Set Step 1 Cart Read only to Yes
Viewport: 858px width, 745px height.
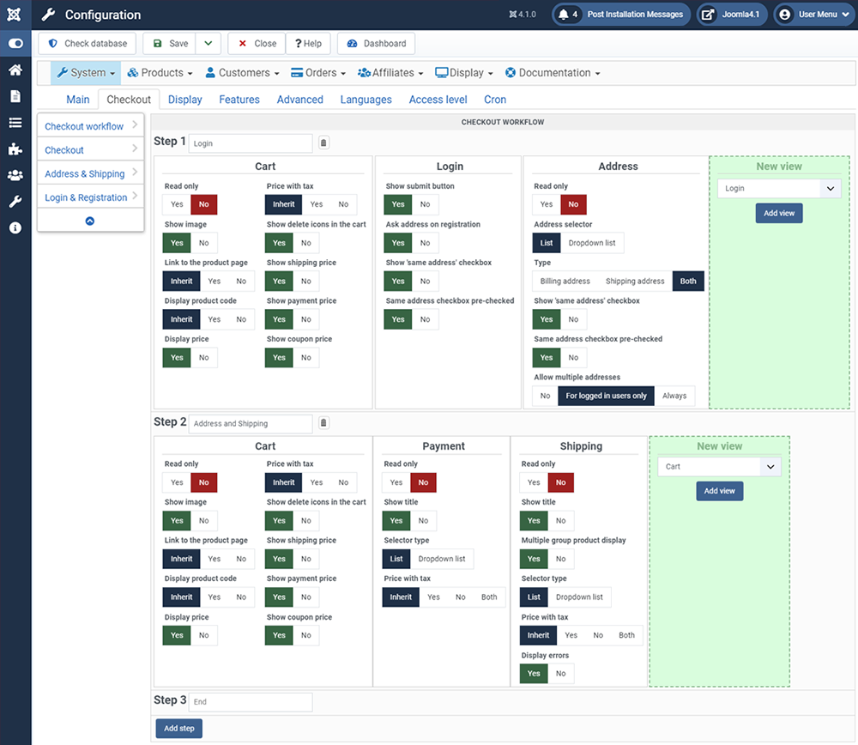point(177,204)
